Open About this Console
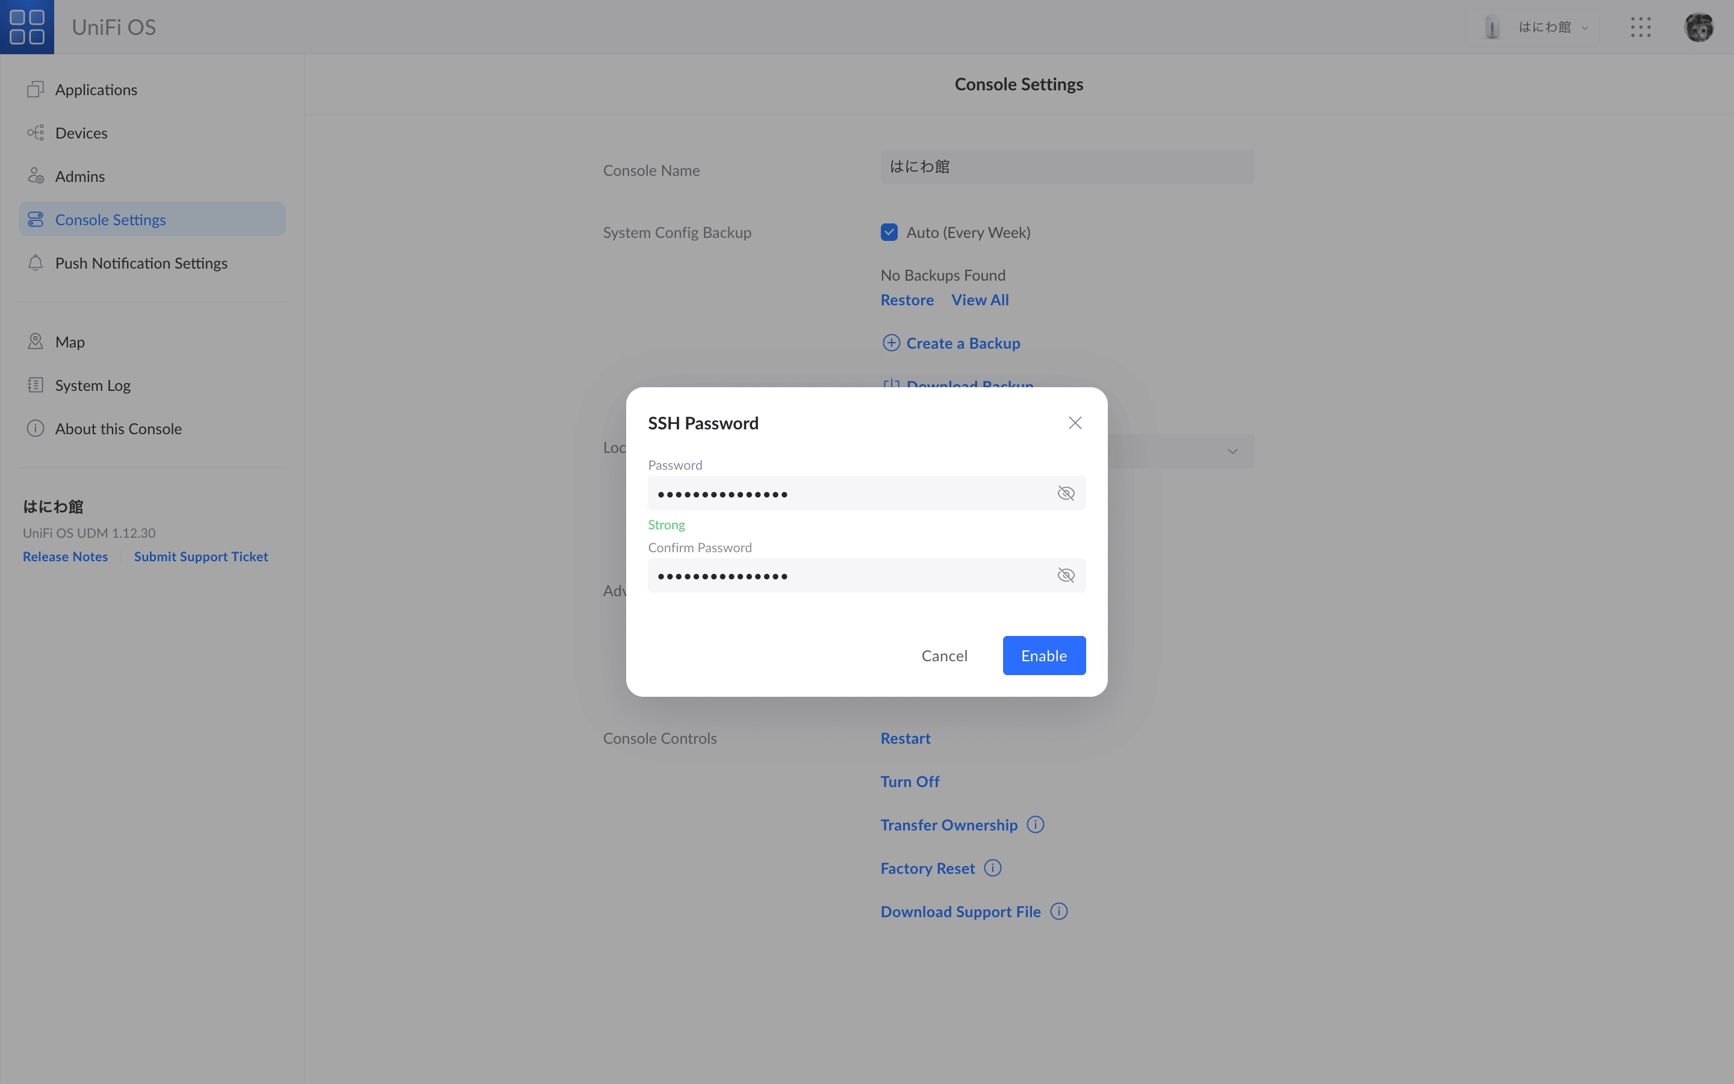The image size is (1734, 1084). 152,429
